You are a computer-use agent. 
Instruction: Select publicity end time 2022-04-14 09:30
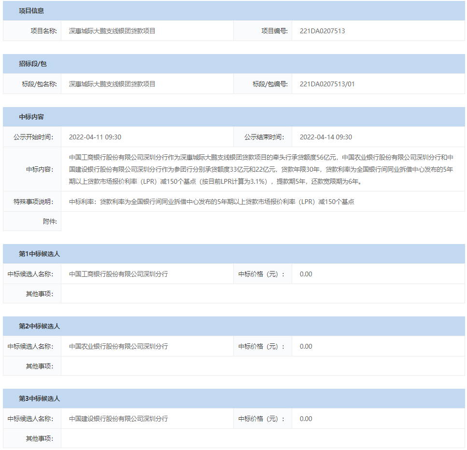coord(326,137)
